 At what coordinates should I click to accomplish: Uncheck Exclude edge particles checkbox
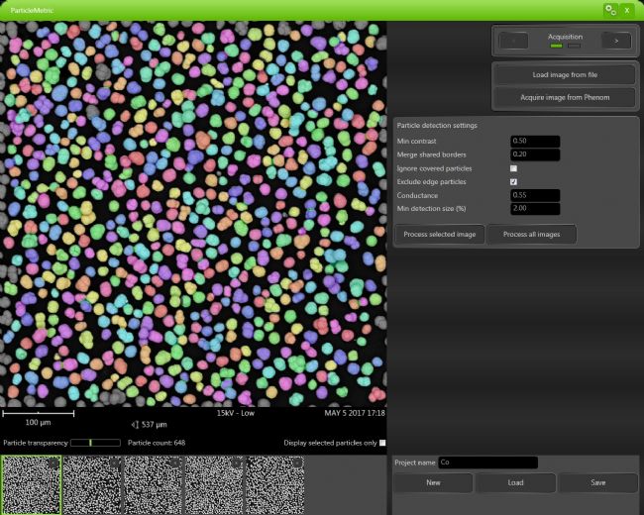click(x=513, y=182)
